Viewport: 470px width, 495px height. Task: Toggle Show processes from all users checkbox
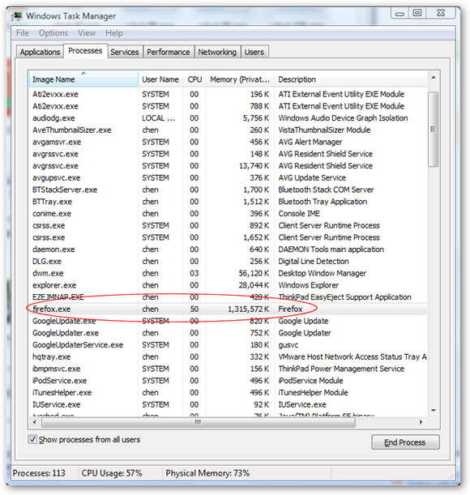[32, 439]
